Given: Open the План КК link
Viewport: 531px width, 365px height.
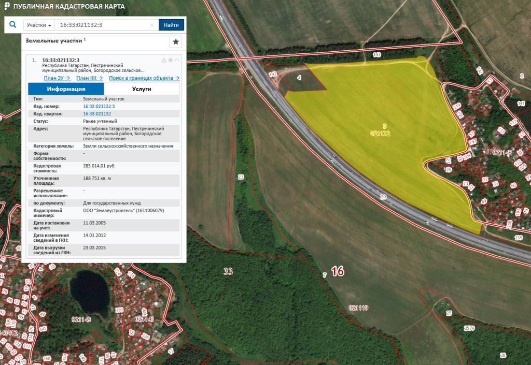Looking at the screenshot, I should click(x=89, y=78).
